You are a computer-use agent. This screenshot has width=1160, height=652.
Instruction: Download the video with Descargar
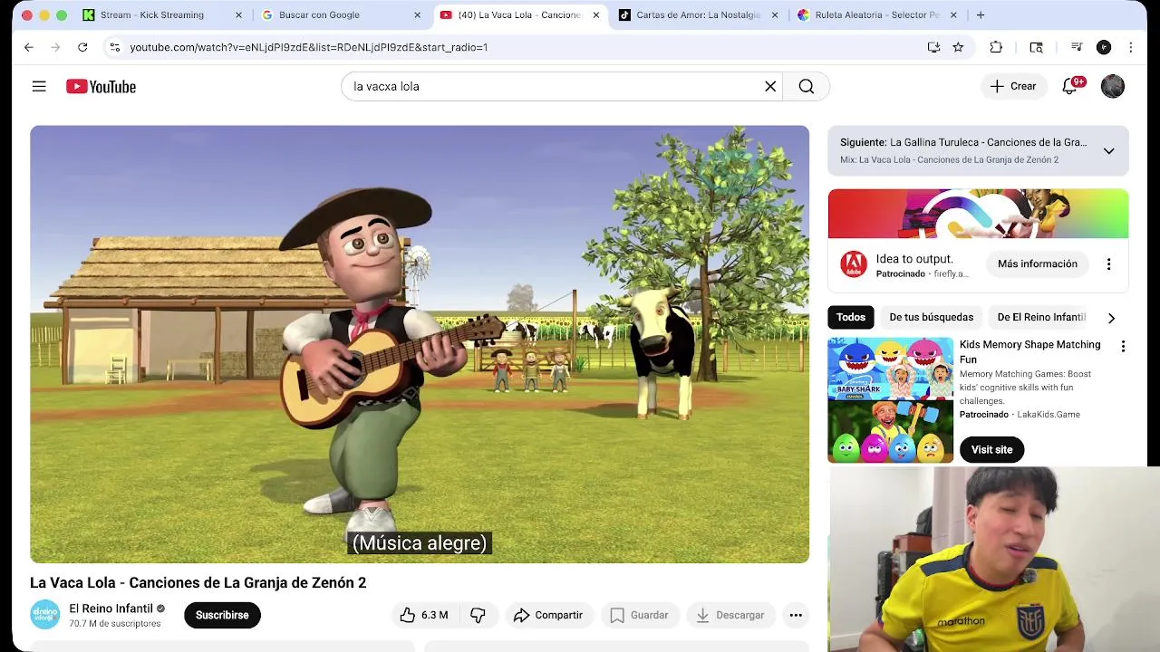[730, 615]
